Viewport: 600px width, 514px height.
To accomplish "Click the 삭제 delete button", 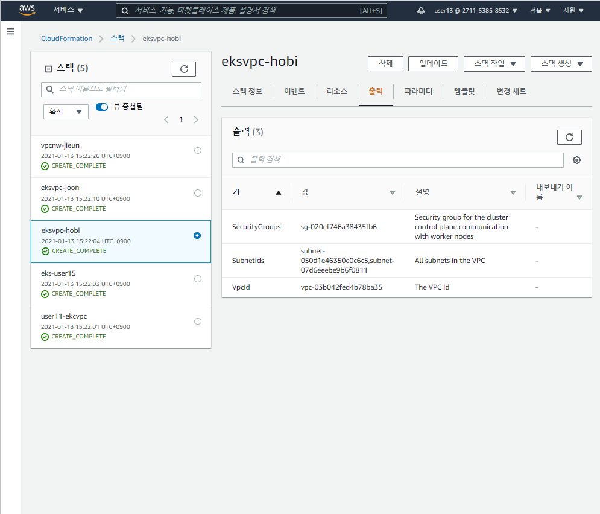I will click(385, 63).
